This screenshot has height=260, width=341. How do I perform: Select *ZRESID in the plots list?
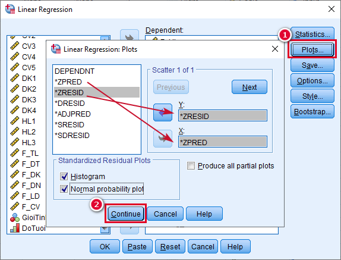coord(97,92)
